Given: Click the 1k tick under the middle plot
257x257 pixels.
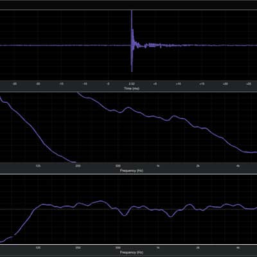Looking at the screenshot, I should click(158, 166).
